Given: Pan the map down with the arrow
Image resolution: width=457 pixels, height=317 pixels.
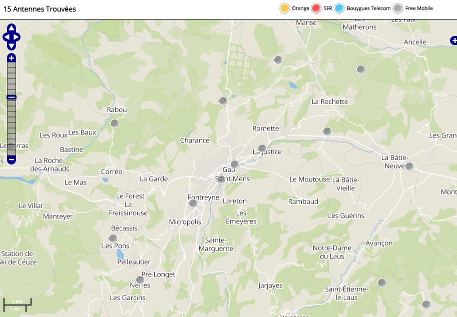Looking at the screenshot, I should [x=11, y=46].
